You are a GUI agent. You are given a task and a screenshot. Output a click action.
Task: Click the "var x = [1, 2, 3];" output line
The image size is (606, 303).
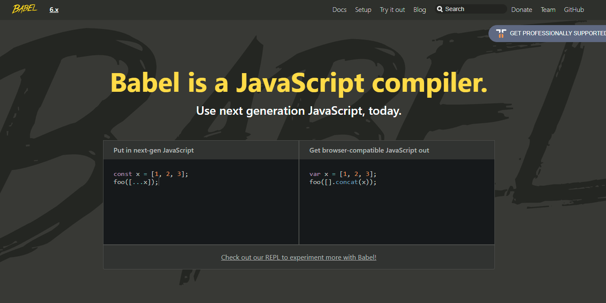[x=343, y=174]
